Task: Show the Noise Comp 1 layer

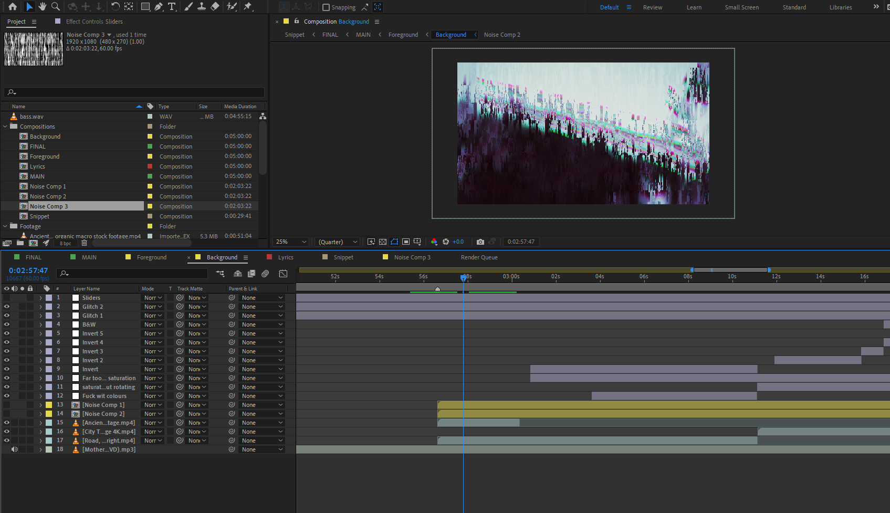Action: tap(7, 405)
